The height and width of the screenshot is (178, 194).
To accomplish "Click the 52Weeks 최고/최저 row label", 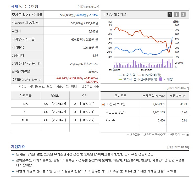I will 25,23.
